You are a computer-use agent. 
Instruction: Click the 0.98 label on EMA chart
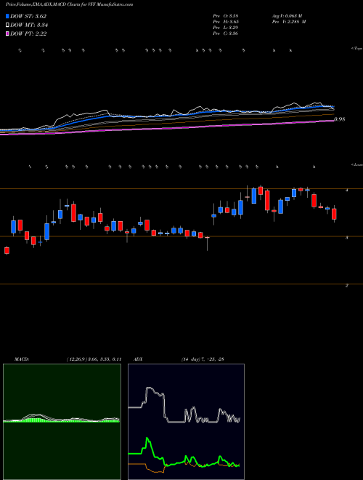(339, 119)
